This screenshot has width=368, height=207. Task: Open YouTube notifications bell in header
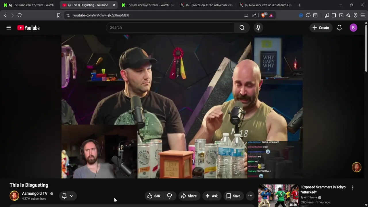(340, 28)
